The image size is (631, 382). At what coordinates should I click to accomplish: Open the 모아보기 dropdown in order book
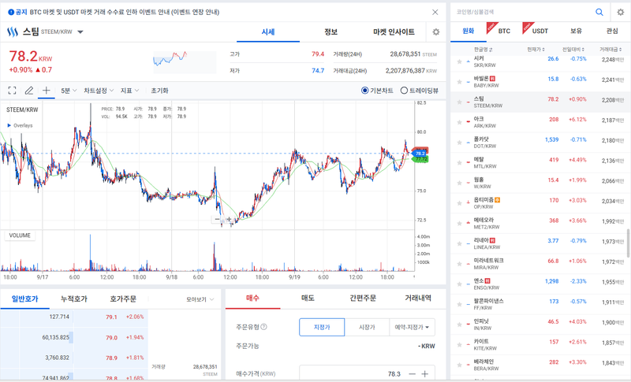click(200, 299)
